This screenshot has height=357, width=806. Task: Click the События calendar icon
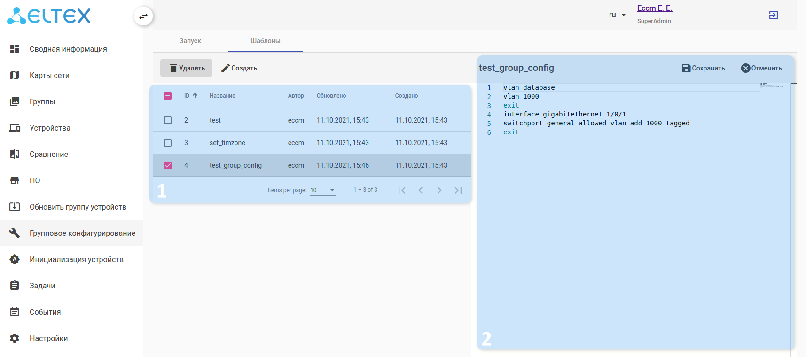15,312
